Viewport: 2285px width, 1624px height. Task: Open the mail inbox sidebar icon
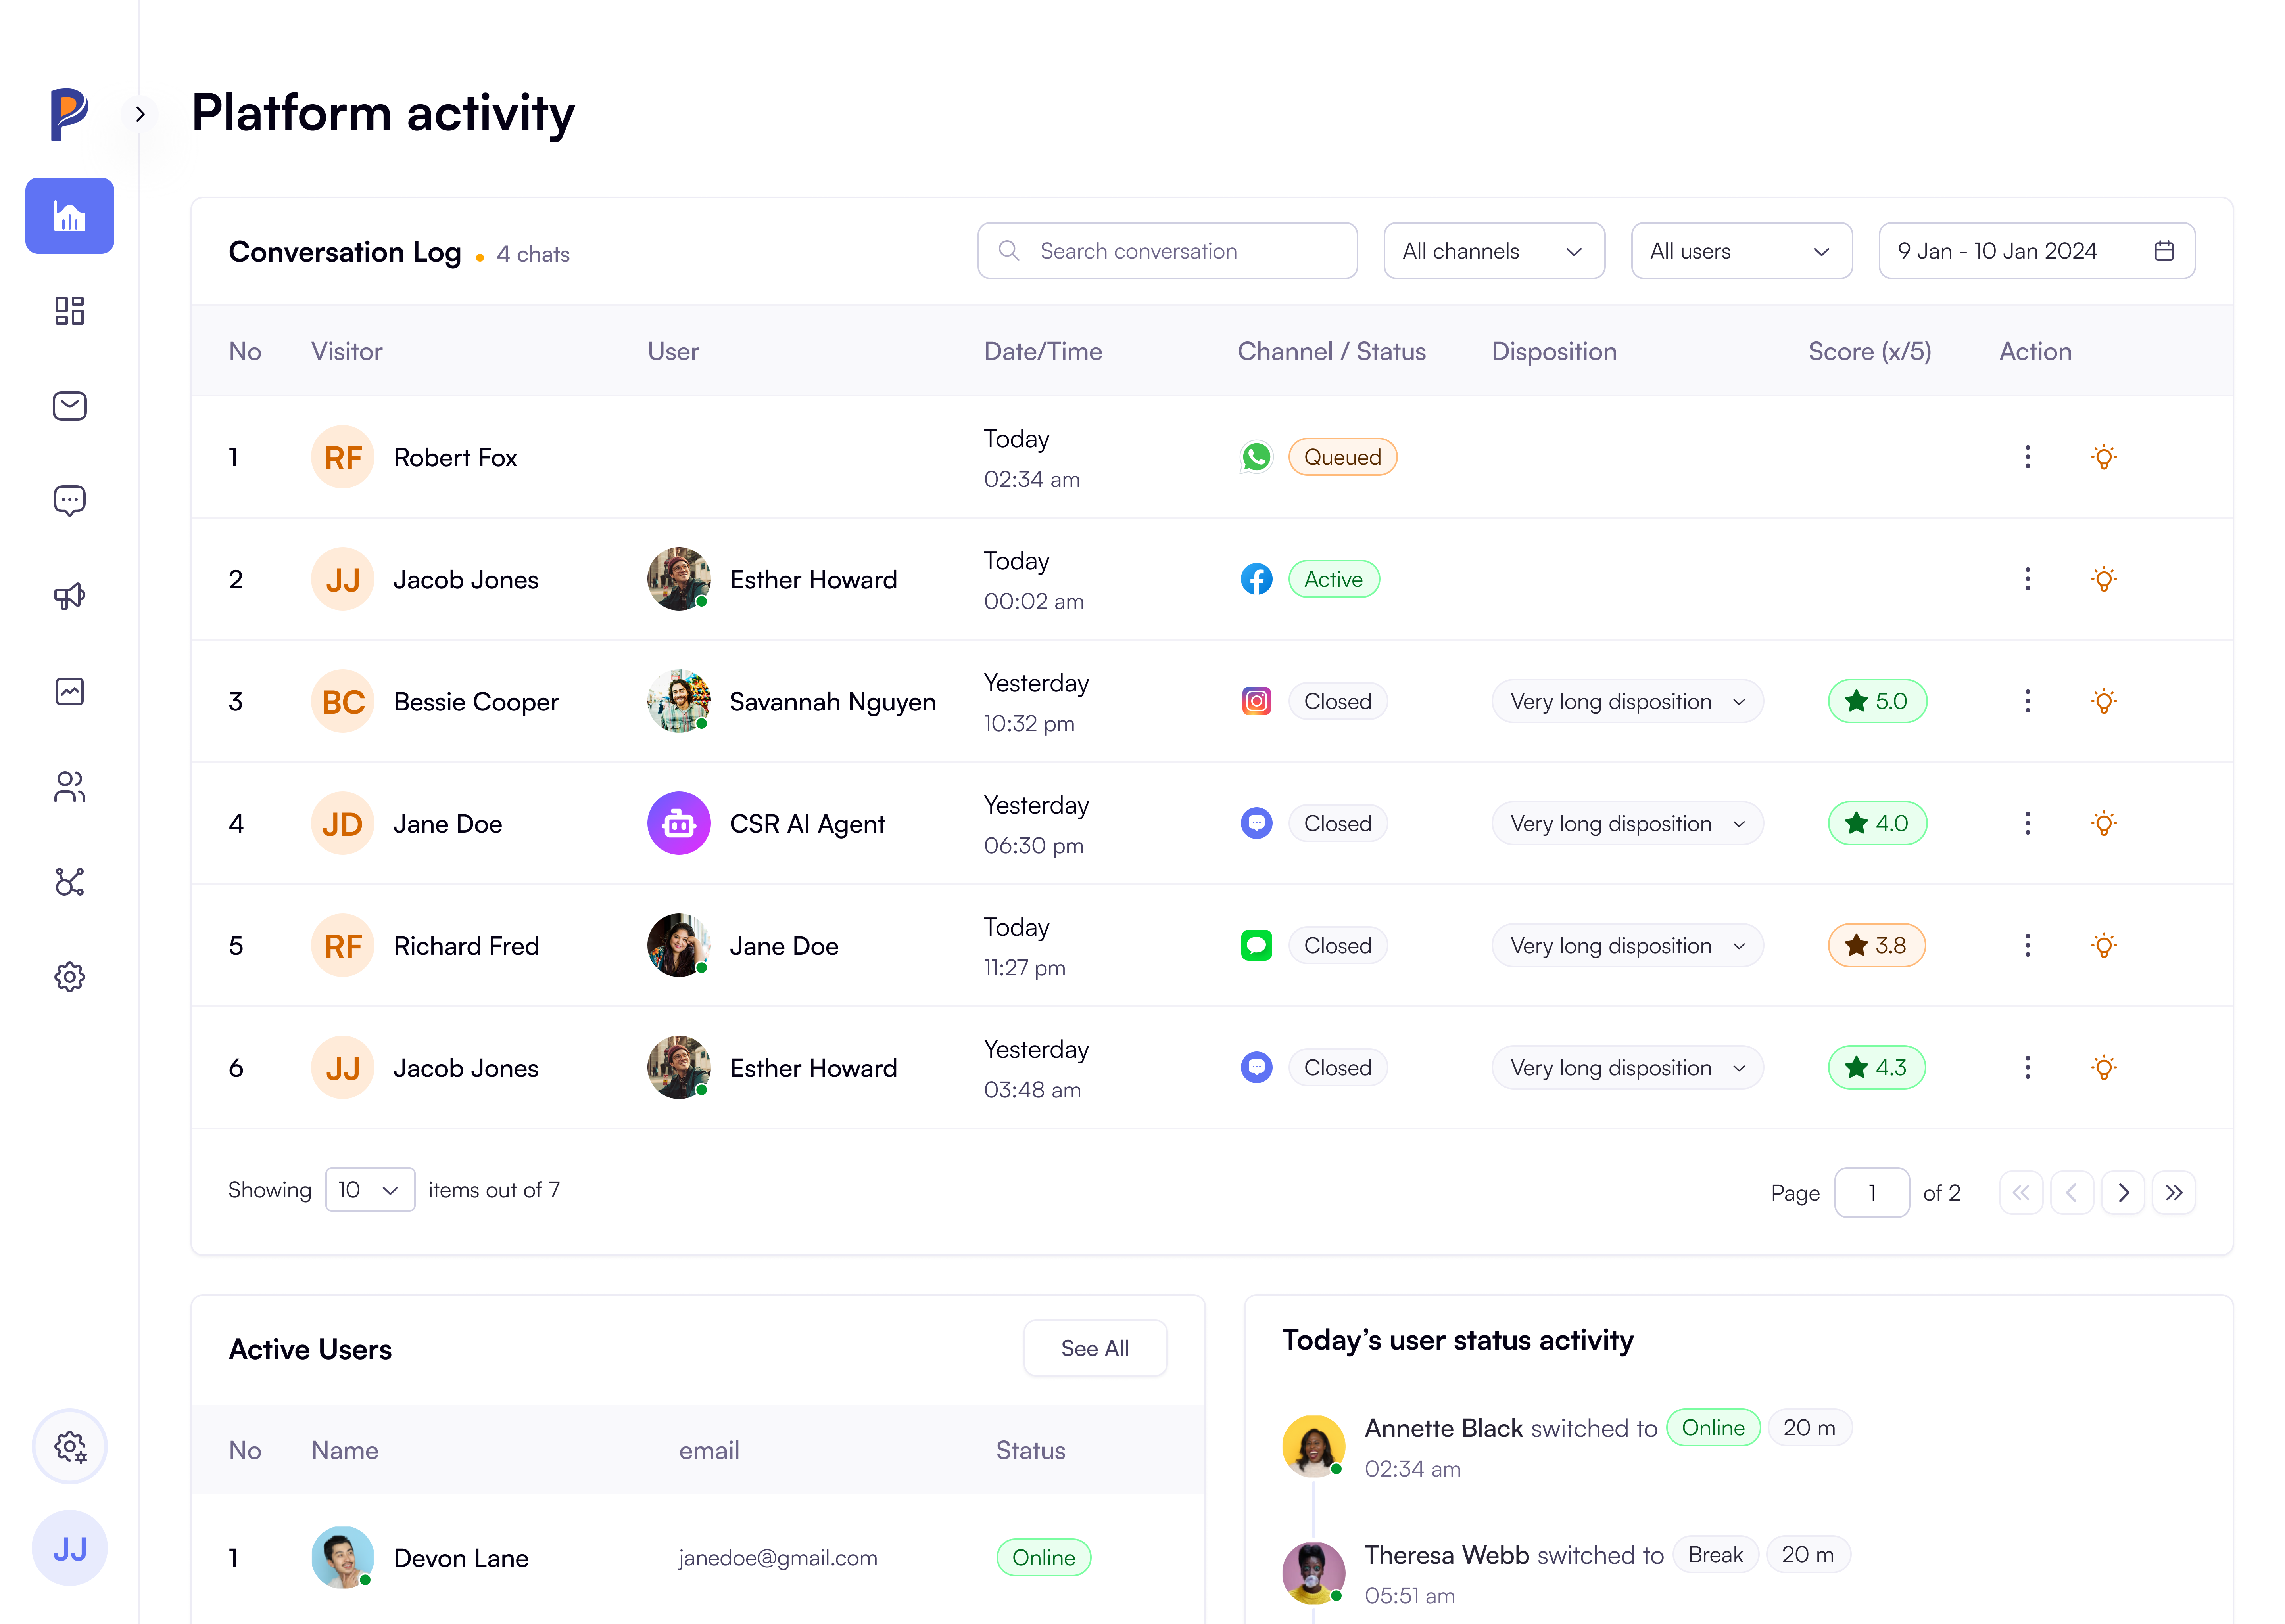(69, 406)
